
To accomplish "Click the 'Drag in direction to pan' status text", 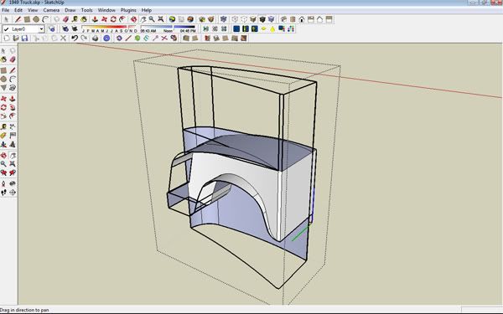I will coord(24,310).
